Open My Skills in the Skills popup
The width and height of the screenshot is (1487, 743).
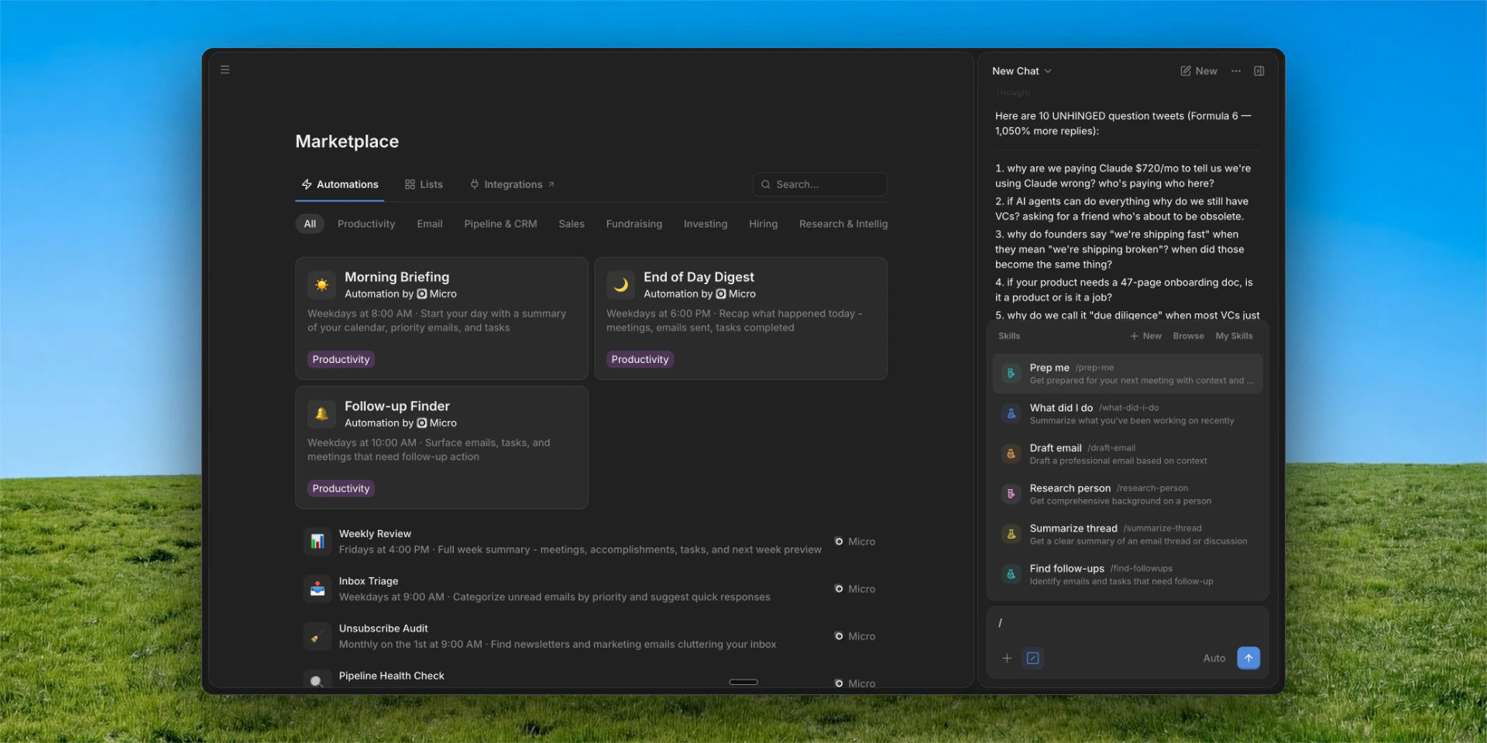point(1234,337)
